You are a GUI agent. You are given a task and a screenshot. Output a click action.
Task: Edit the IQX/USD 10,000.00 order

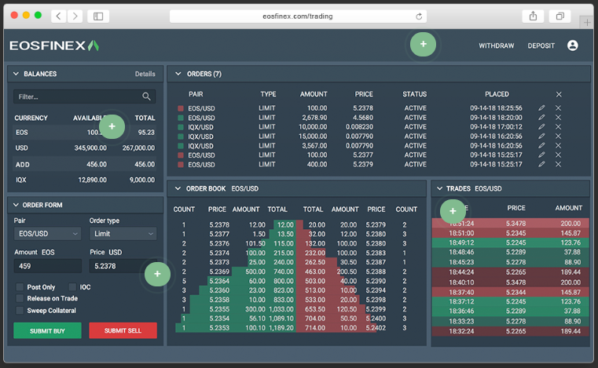tap(541, 127)
